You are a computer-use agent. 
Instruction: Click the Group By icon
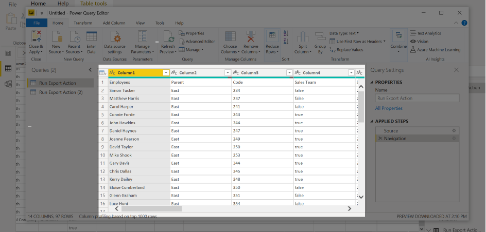tap(320, 37)
